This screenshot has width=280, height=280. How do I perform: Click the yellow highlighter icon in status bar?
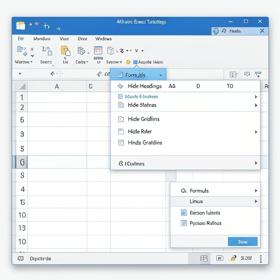click(x=234, y=258)
